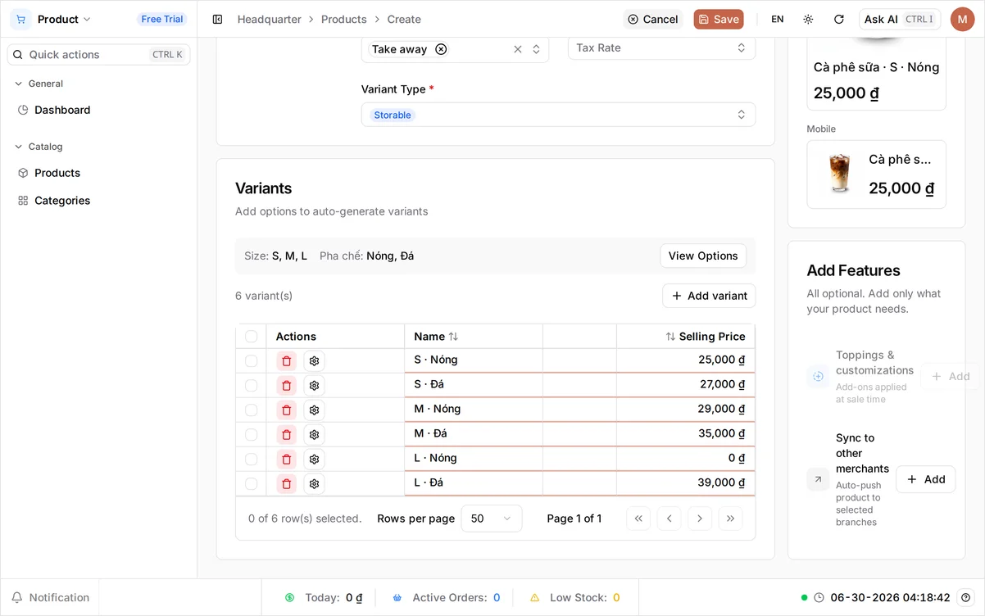Clear all selected order types
The height and width of the screenshot is (616, 985).
click(x=518, y=49)
